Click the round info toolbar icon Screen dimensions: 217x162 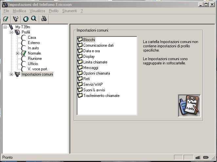tap(26, 19)
